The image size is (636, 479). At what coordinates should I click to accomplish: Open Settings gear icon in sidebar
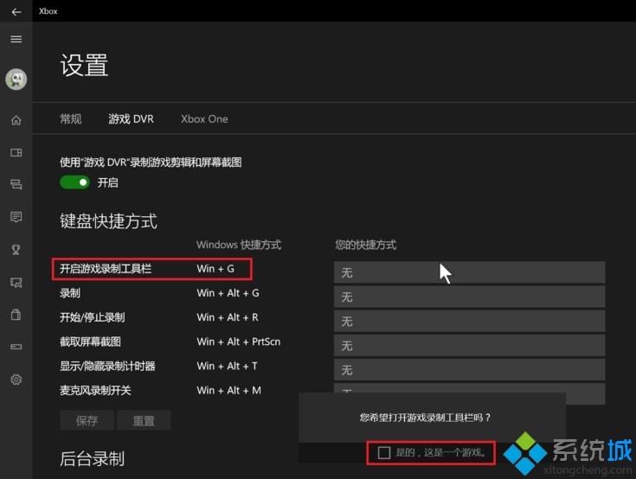coord(16,380)
